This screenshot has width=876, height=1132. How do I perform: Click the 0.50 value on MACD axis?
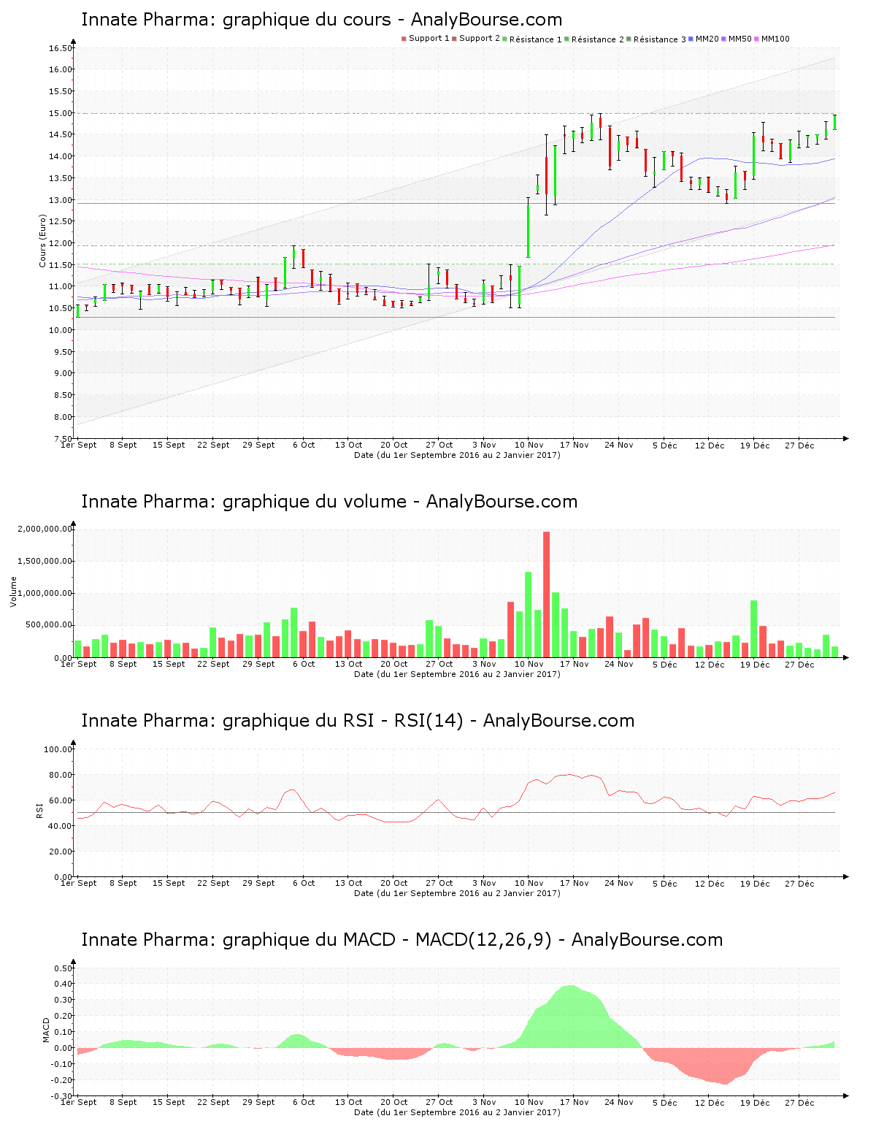click(64, 968)
